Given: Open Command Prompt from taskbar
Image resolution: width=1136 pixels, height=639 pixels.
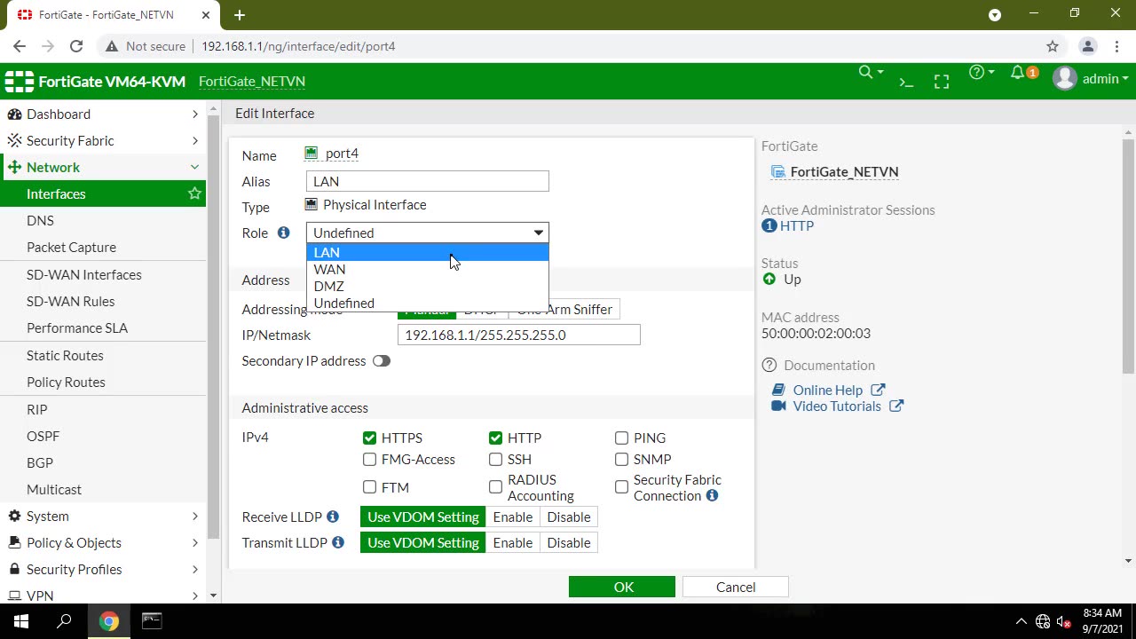Looking at the screenshot, I should pos(152,621).
